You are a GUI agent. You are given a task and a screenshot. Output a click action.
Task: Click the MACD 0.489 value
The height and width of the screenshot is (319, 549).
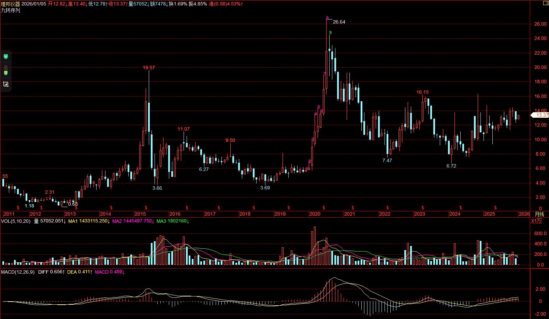coord(110,272)
